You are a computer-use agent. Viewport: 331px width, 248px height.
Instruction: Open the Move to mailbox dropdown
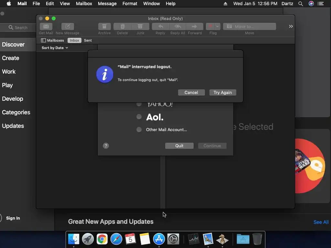pyautogui.click(x=250, y=26)
